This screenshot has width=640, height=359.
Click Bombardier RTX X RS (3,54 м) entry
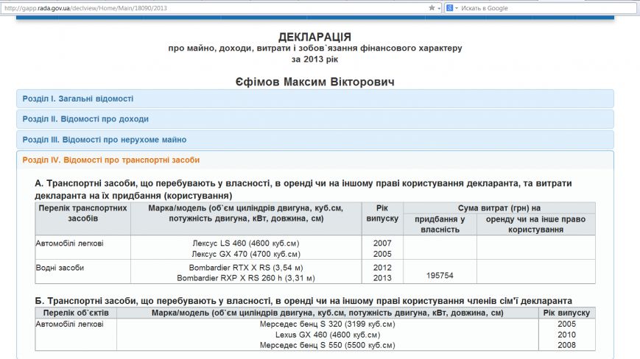[246, 268]
